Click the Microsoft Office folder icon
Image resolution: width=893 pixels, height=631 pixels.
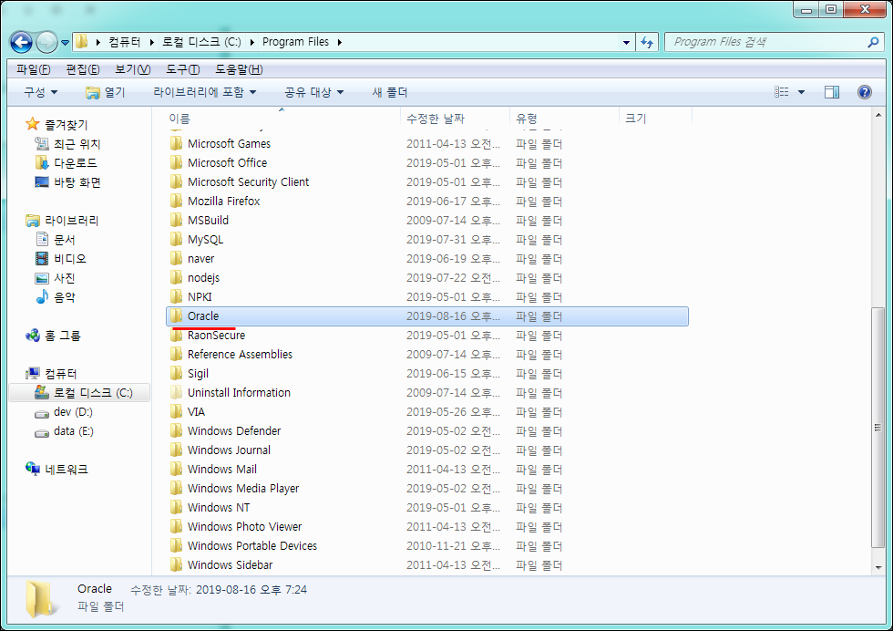(x=177, y=162)
